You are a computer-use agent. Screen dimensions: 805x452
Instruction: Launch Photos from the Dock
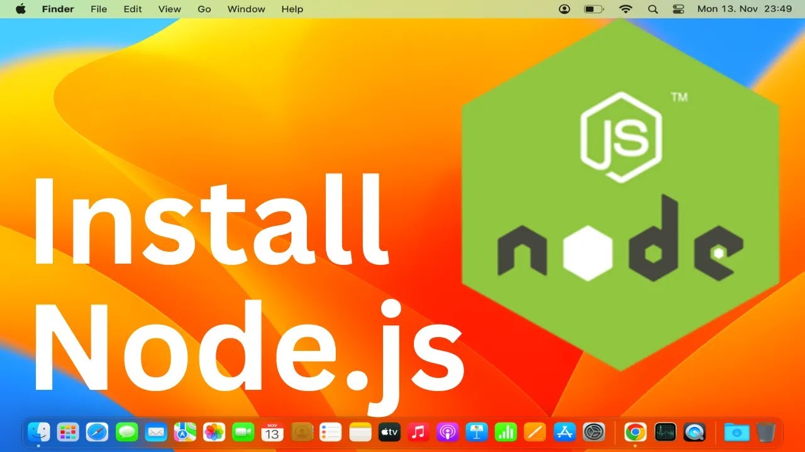click(214, 432)
